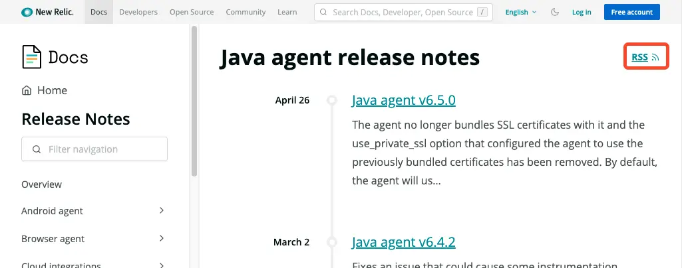The image size is (682, 268).
Task: Click the Release Notes sidebar heading
Action: pyautogui.click(x=76, y=119)
